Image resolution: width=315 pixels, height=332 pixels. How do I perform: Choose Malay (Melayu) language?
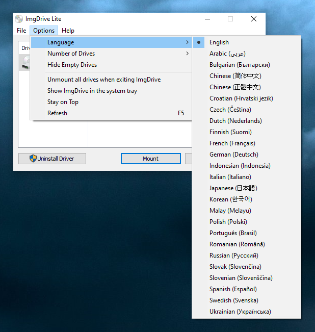click(247, 211)
